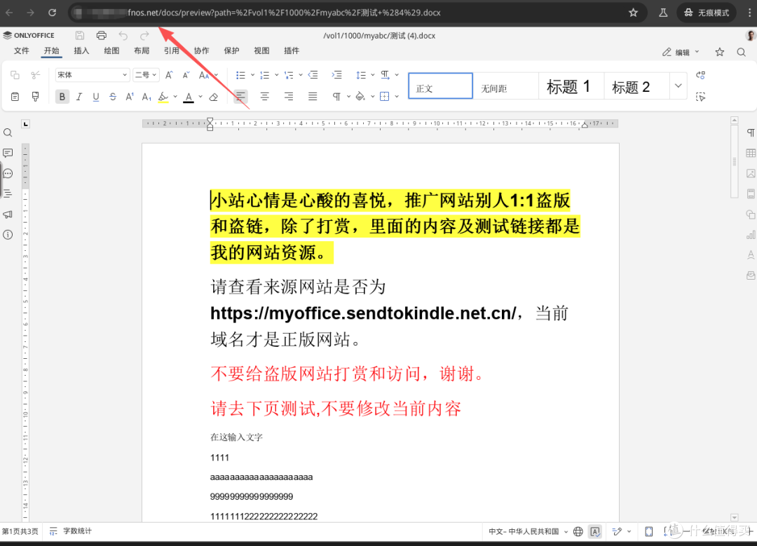Toggle nonprinting characters with the pilcrow button
757x546 pixels.
tap(336, 97)
